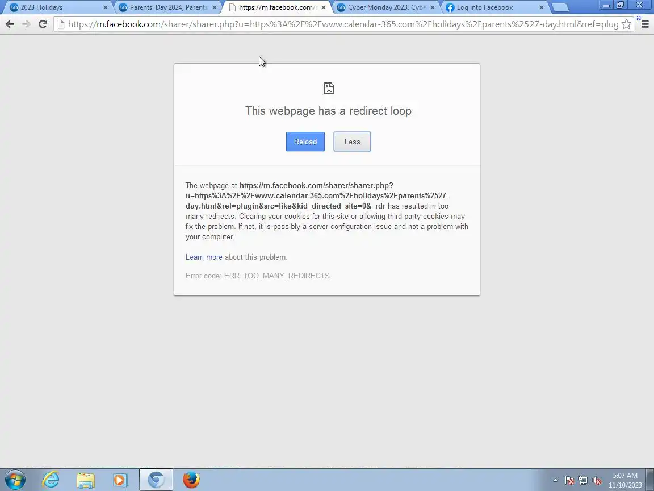Viewport: 654px width, 491px height.
Task: Click the sad page error icon
Action: tap(329, 88)
